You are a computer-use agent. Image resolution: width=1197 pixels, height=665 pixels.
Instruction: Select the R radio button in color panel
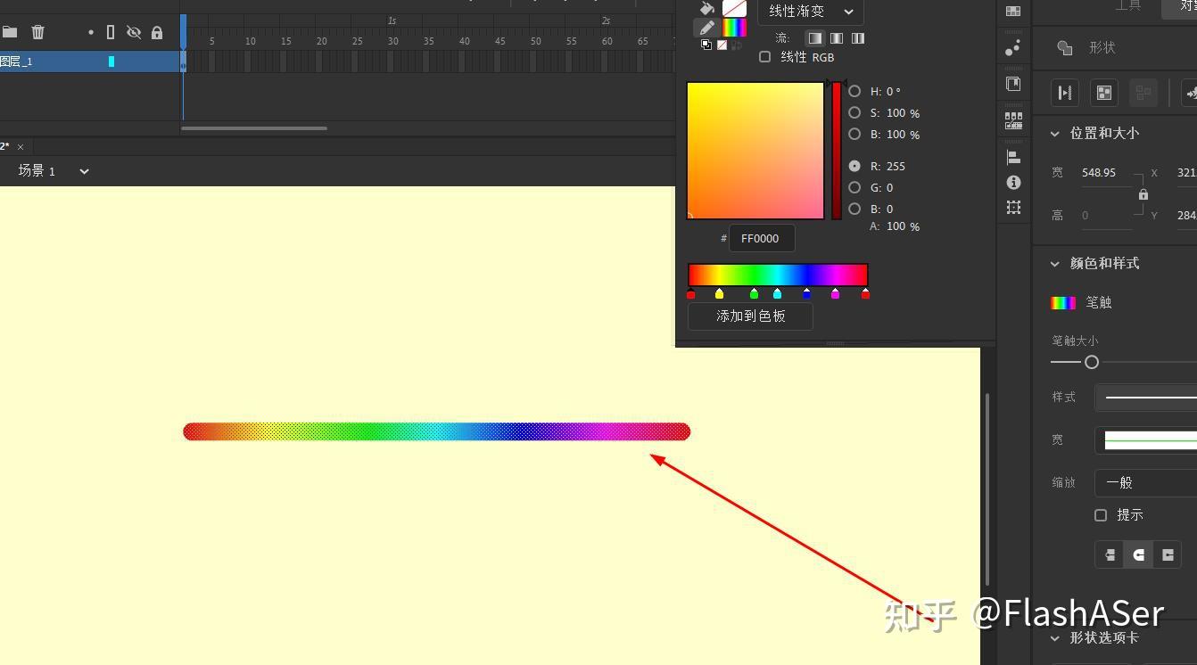(854, 166)
